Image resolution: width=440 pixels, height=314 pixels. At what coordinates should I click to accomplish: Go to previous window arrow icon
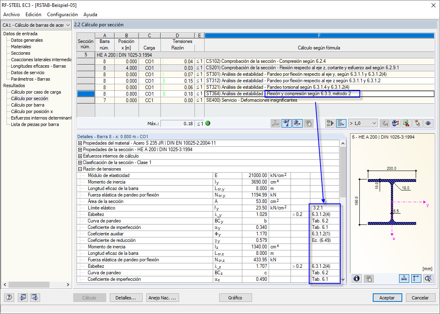23,297
